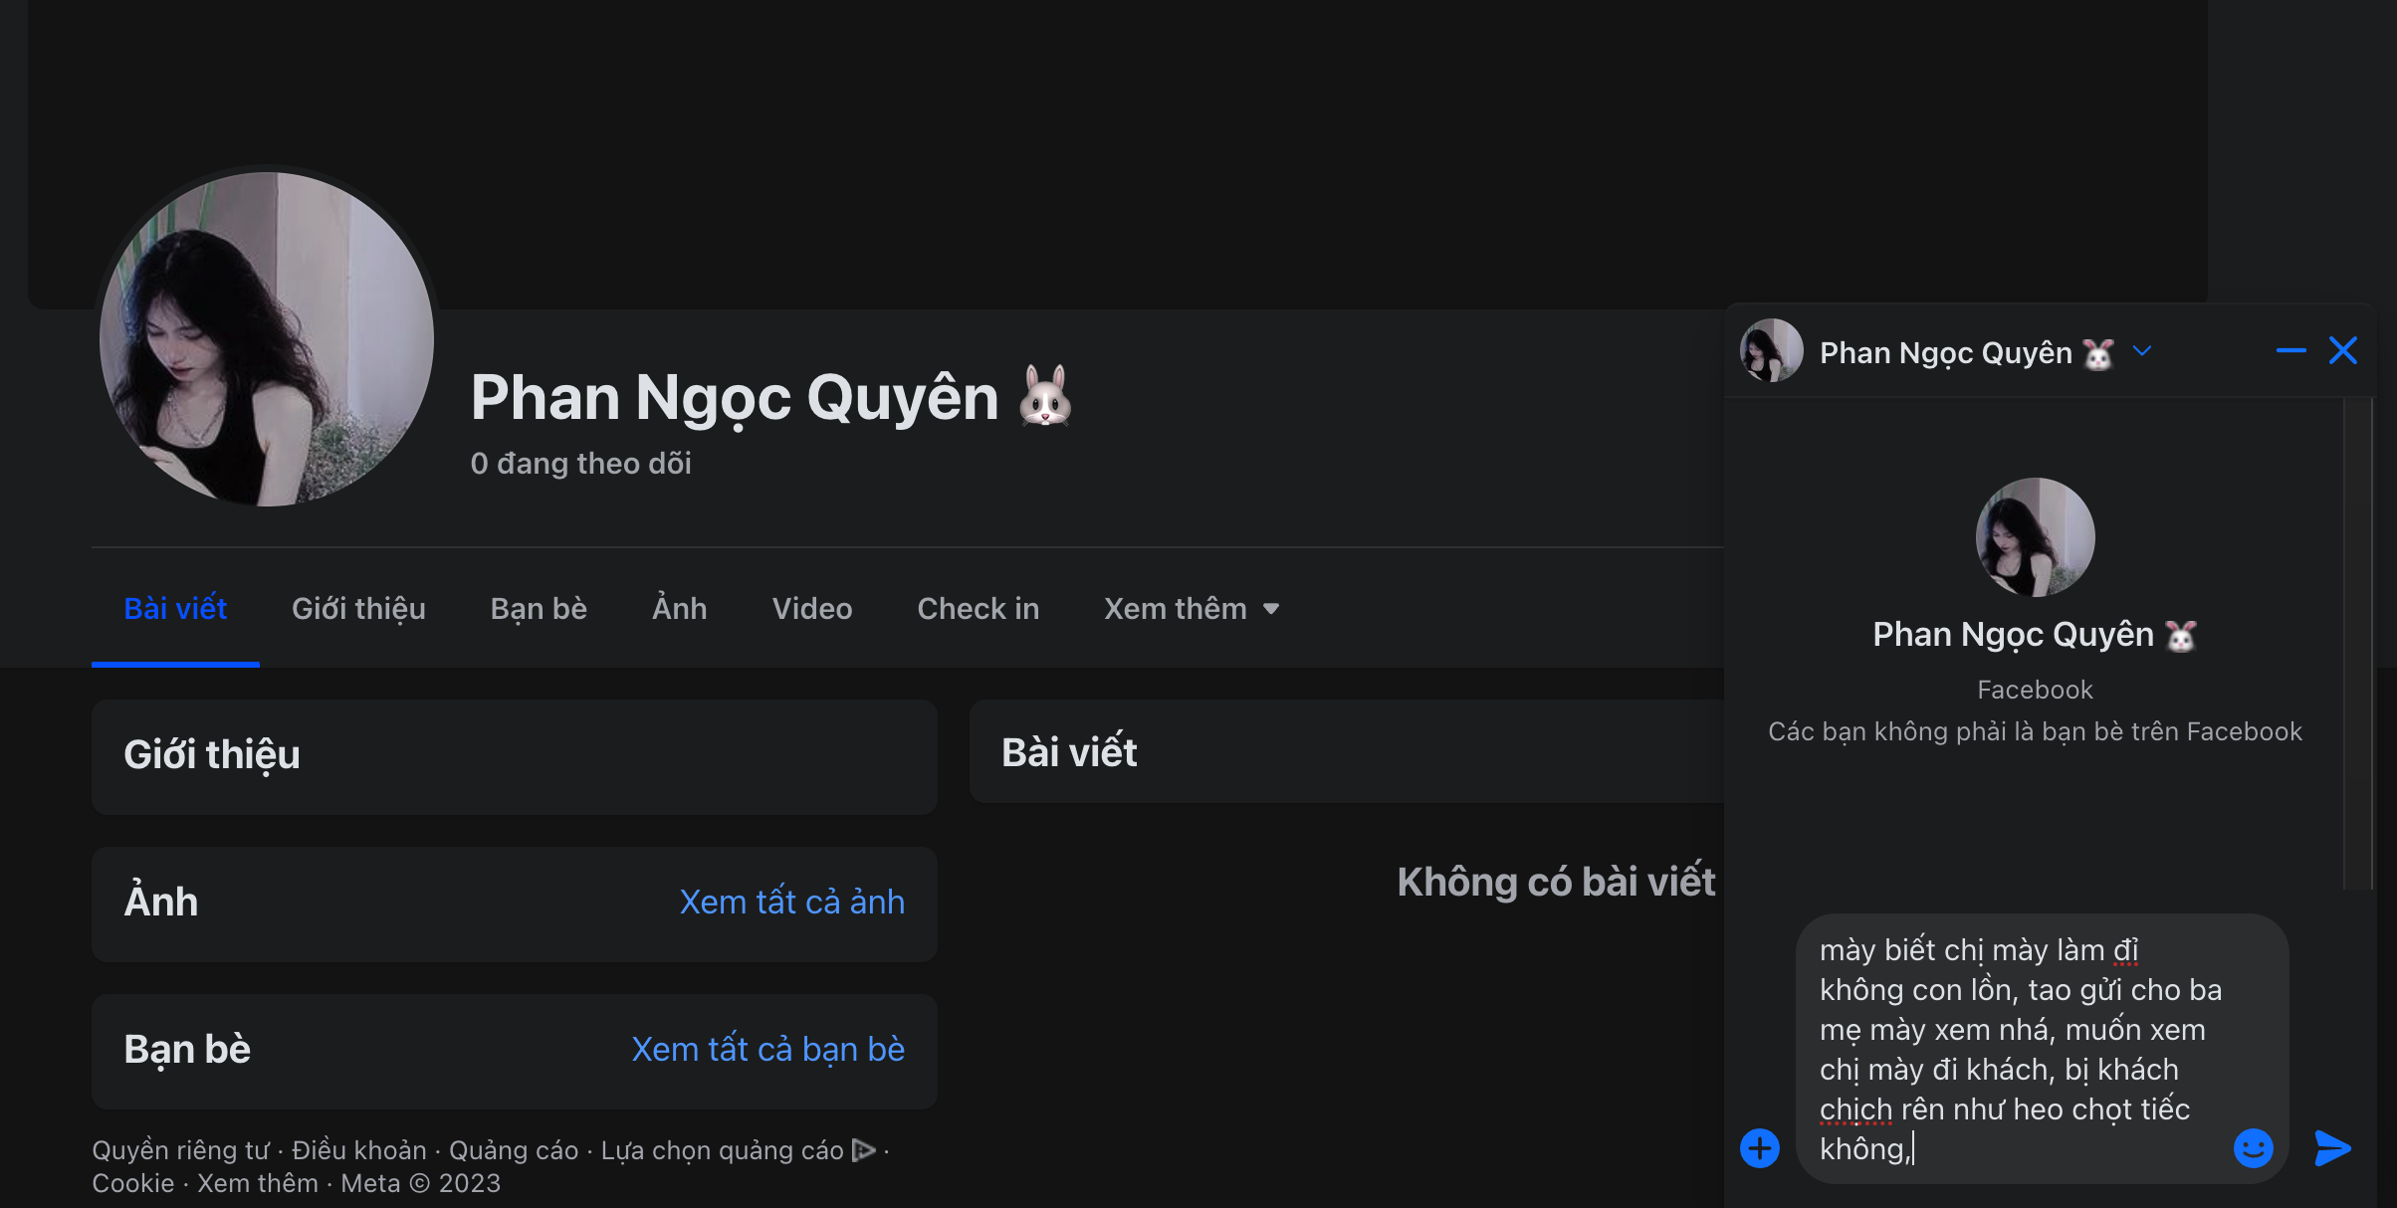Click the round avatar inside chat body
This screenshot has width=2397, height=1208.
pos(2035,537)
